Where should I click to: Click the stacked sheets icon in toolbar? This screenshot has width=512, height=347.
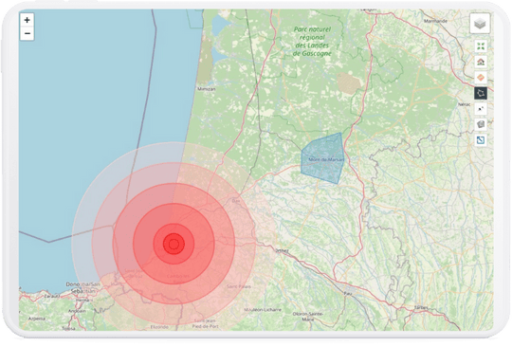click(x=481, y=124)
